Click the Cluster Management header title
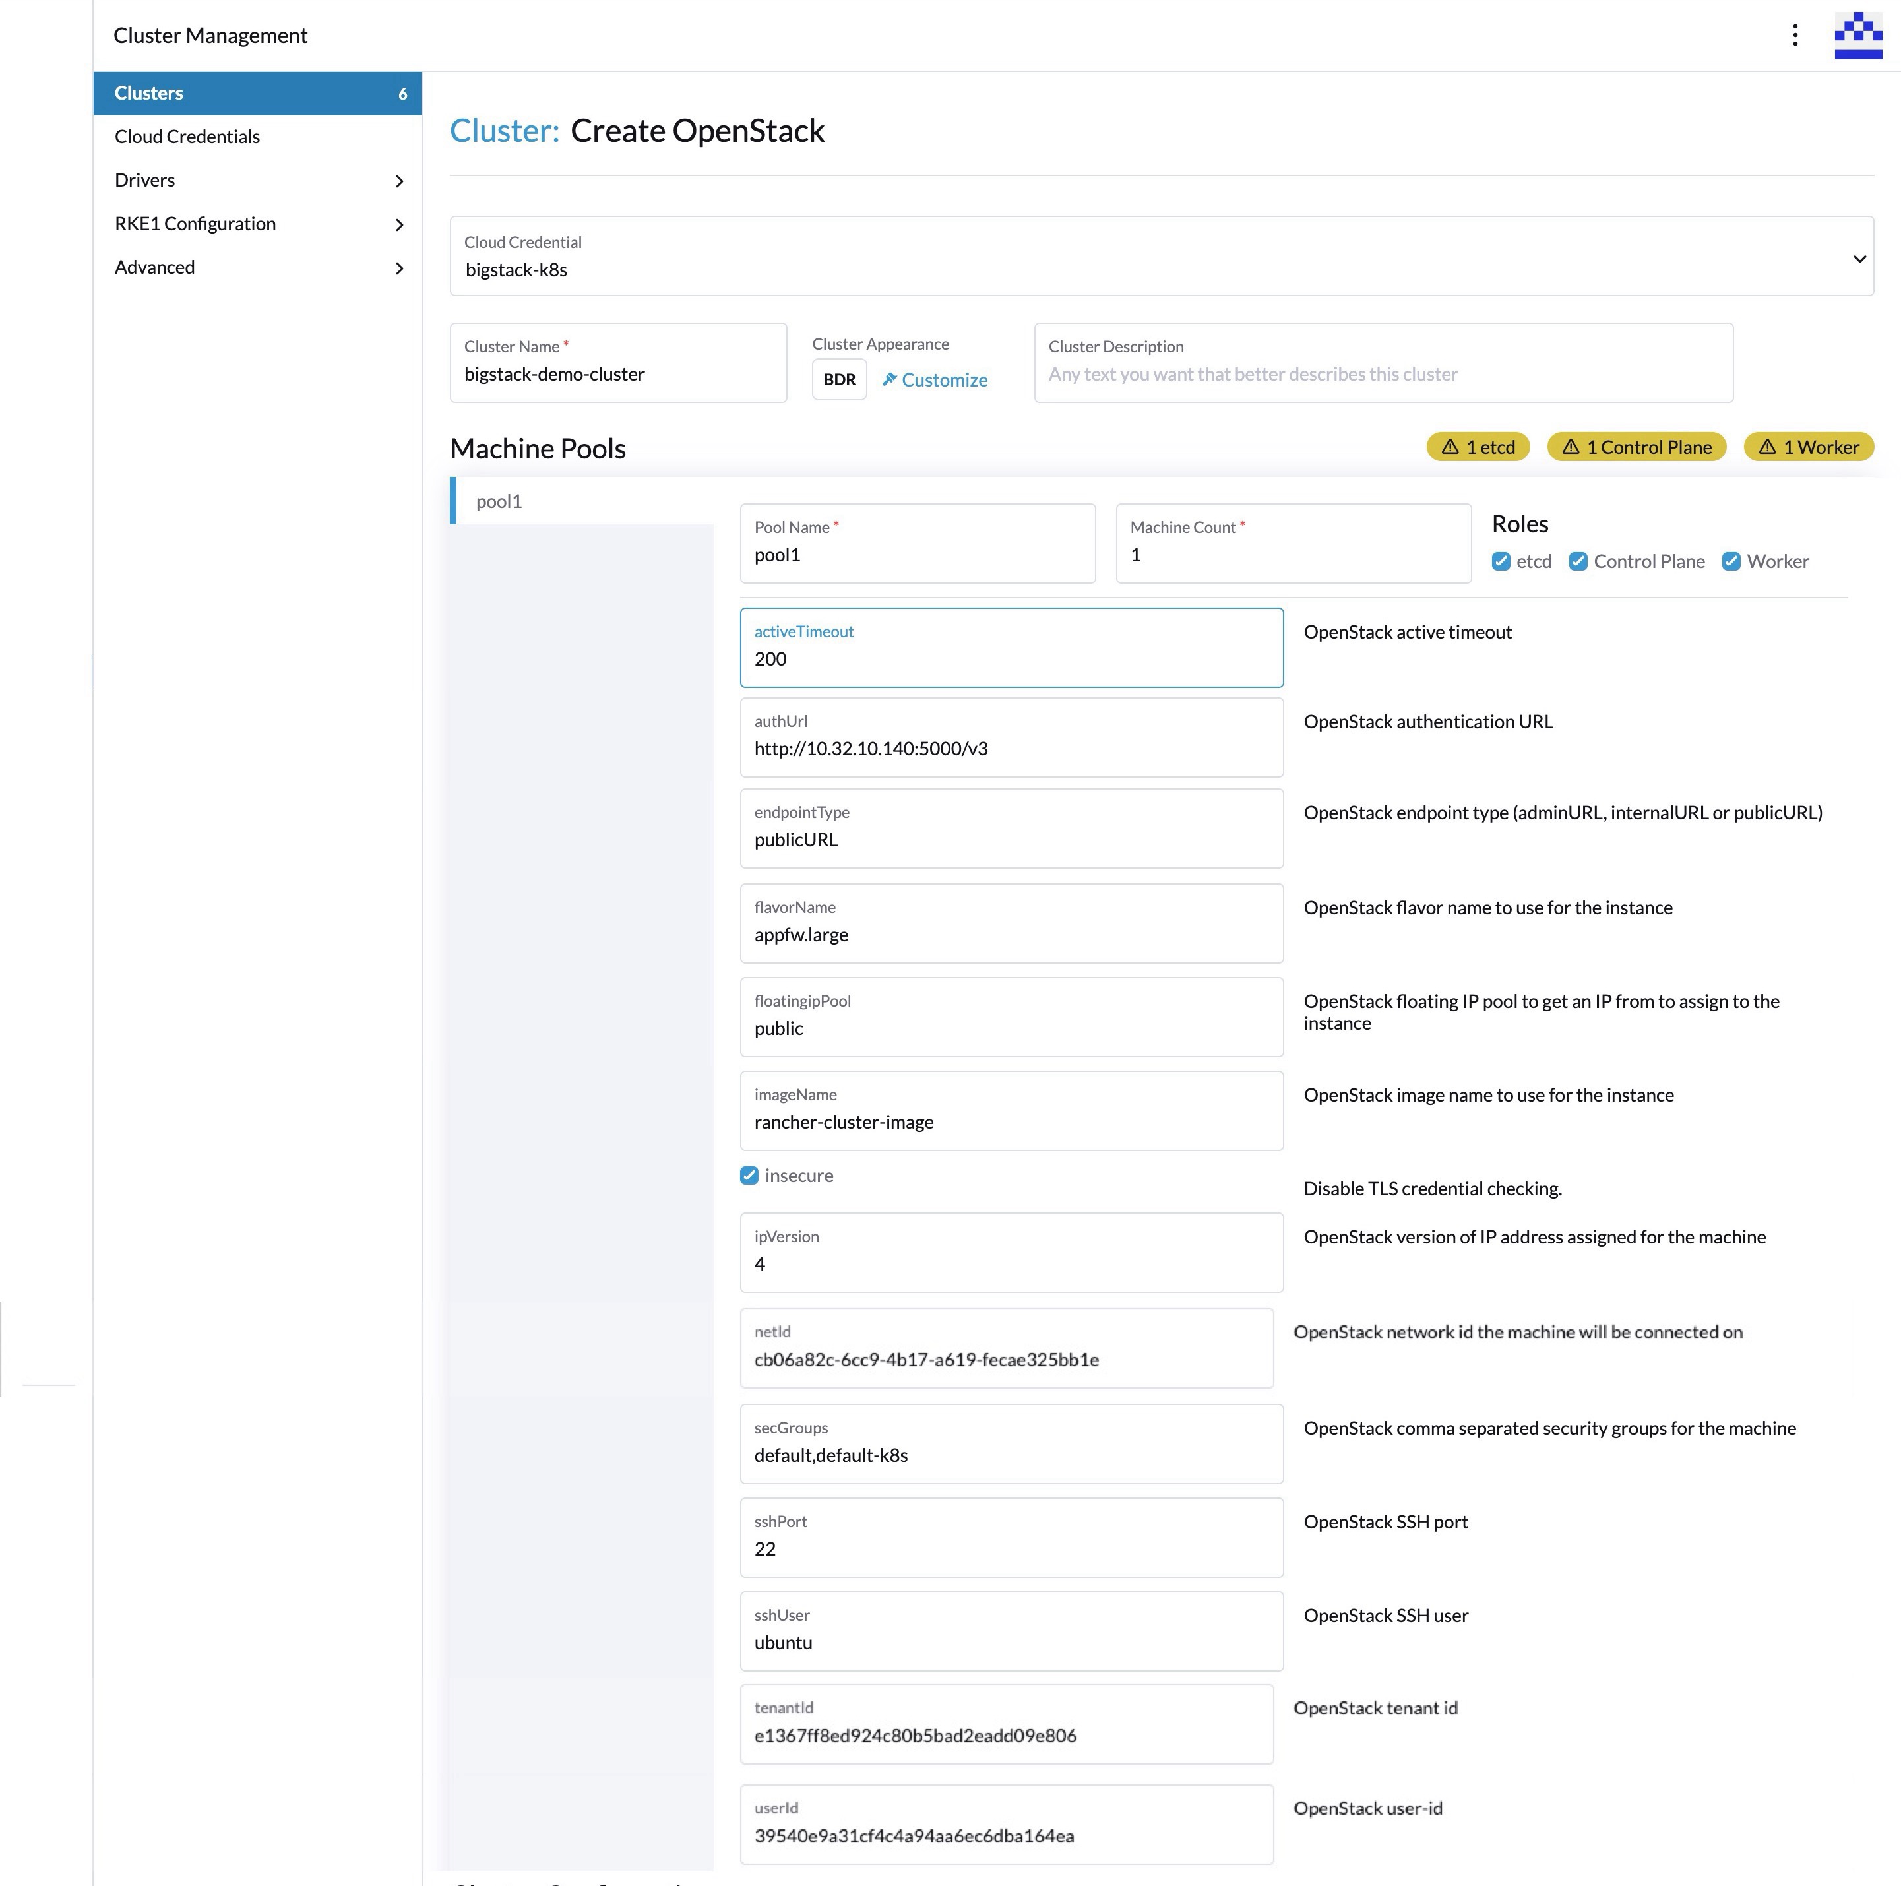The image size is (1901, 1886). (210, 36)
